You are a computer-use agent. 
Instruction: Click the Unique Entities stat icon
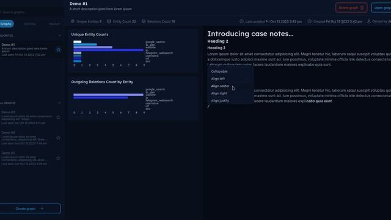pos(73,21)
